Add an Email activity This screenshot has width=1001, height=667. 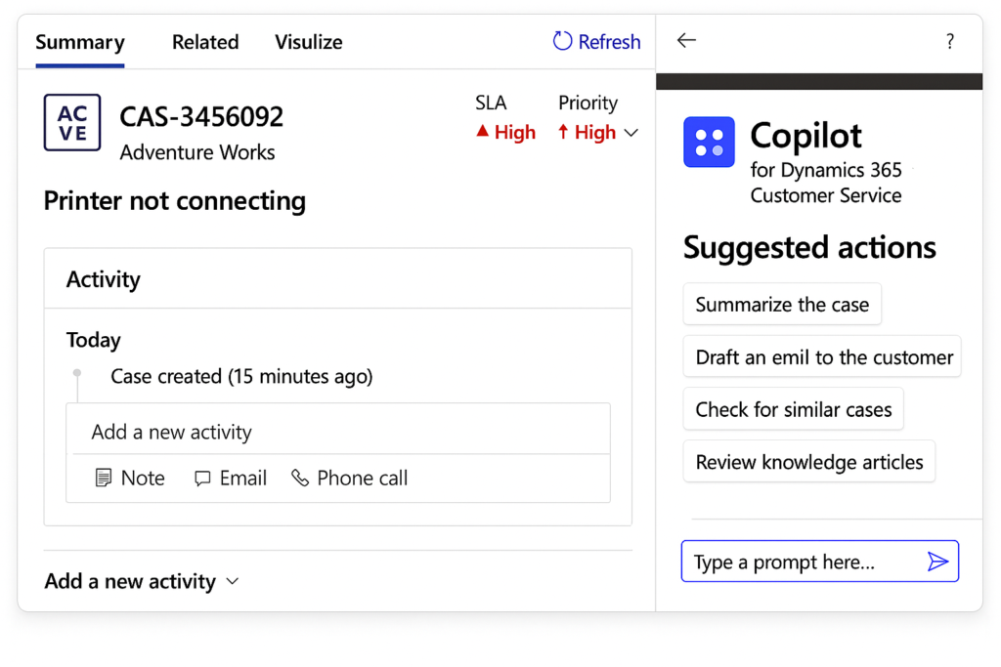coord(231,479)
